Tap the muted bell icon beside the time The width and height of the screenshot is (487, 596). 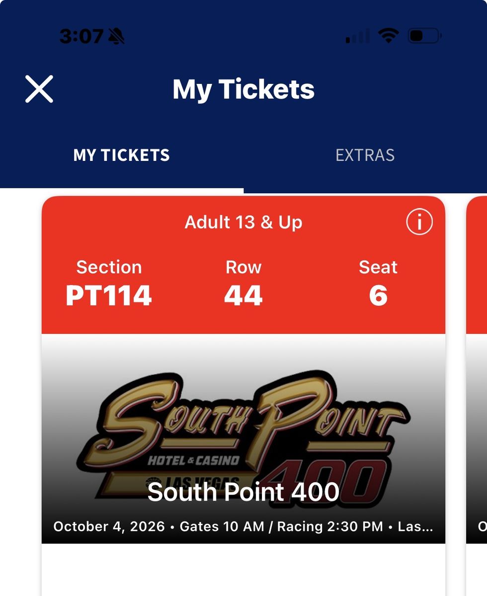point(116,36)
